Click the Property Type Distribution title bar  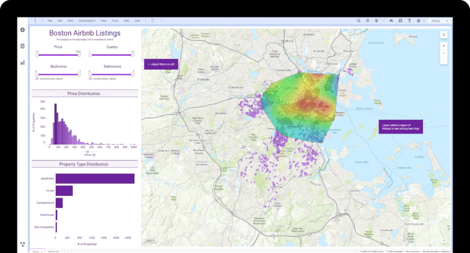tap(85, 164)
